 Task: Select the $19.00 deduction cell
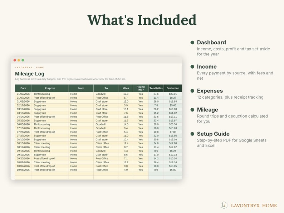[173, 109]
